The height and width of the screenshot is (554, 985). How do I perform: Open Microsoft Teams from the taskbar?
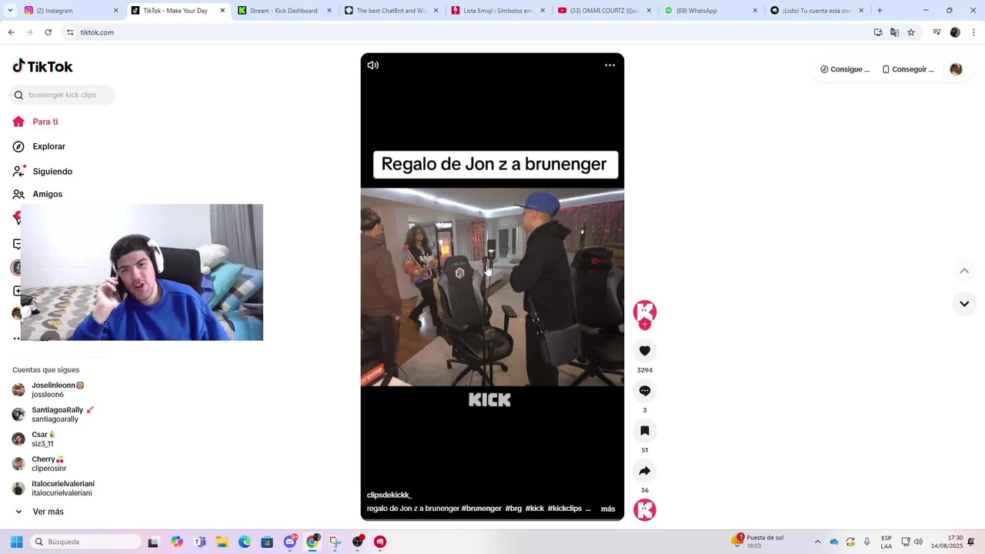click(200, 542)
